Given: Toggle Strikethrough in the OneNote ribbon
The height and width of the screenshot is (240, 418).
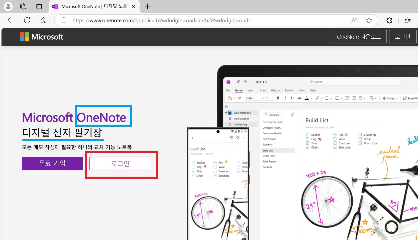Looking at the screenshot, I should [299, 98].
